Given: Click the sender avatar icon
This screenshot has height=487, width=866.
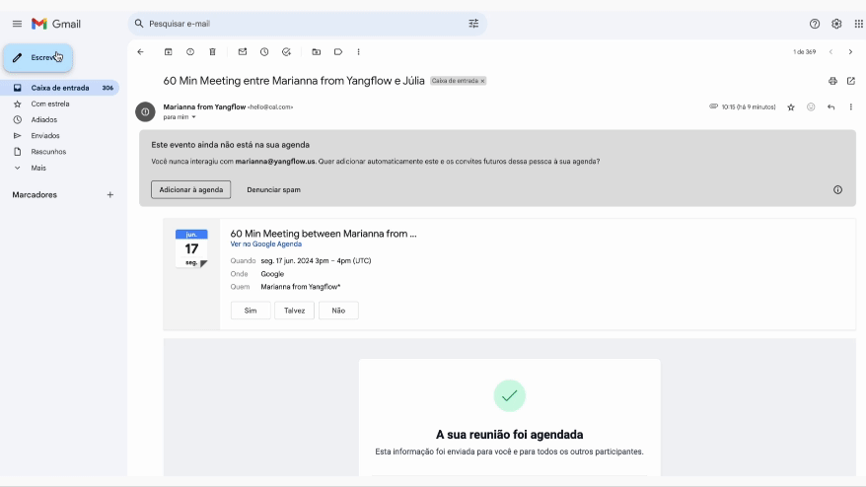Looking at the screenshot, I should pos(145,111).
